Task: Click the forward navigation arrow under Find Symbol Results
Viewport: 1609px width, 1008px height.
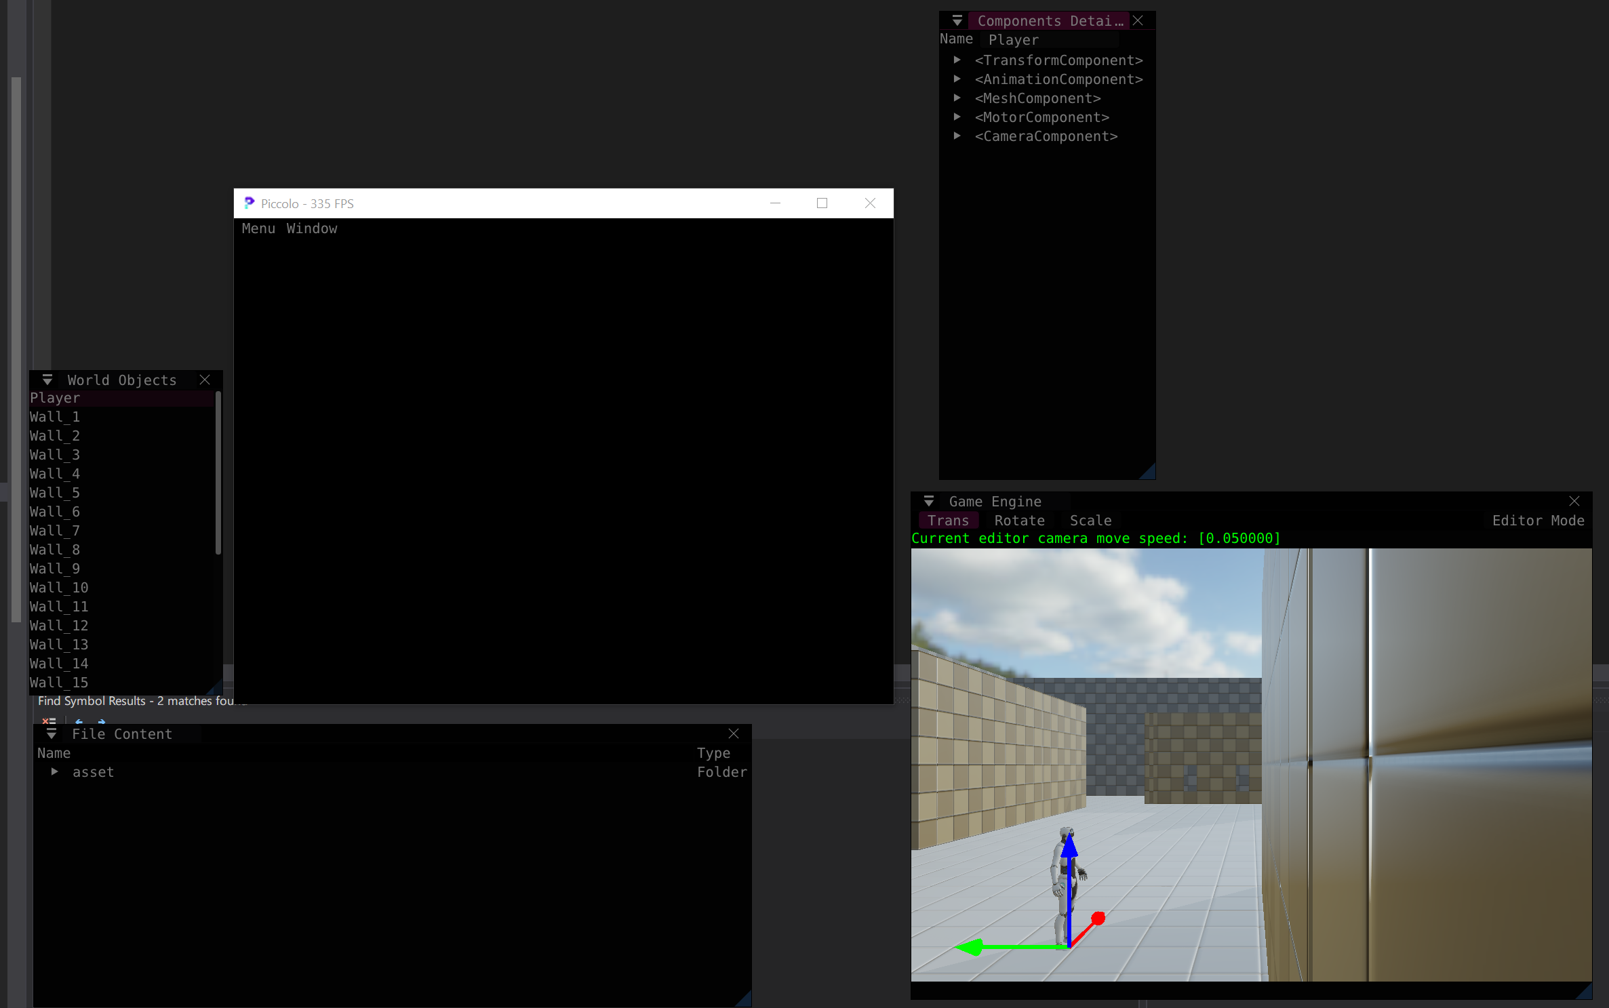Action: pyautogui.click(x=100, y=722)
